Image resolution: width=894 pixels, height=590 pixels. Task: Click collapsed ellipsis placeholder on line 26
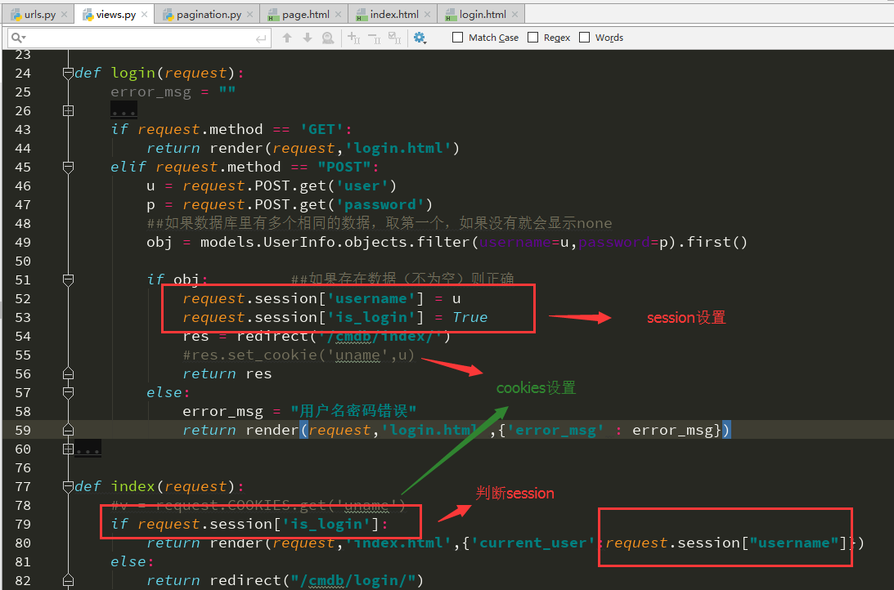click(124, 110)
